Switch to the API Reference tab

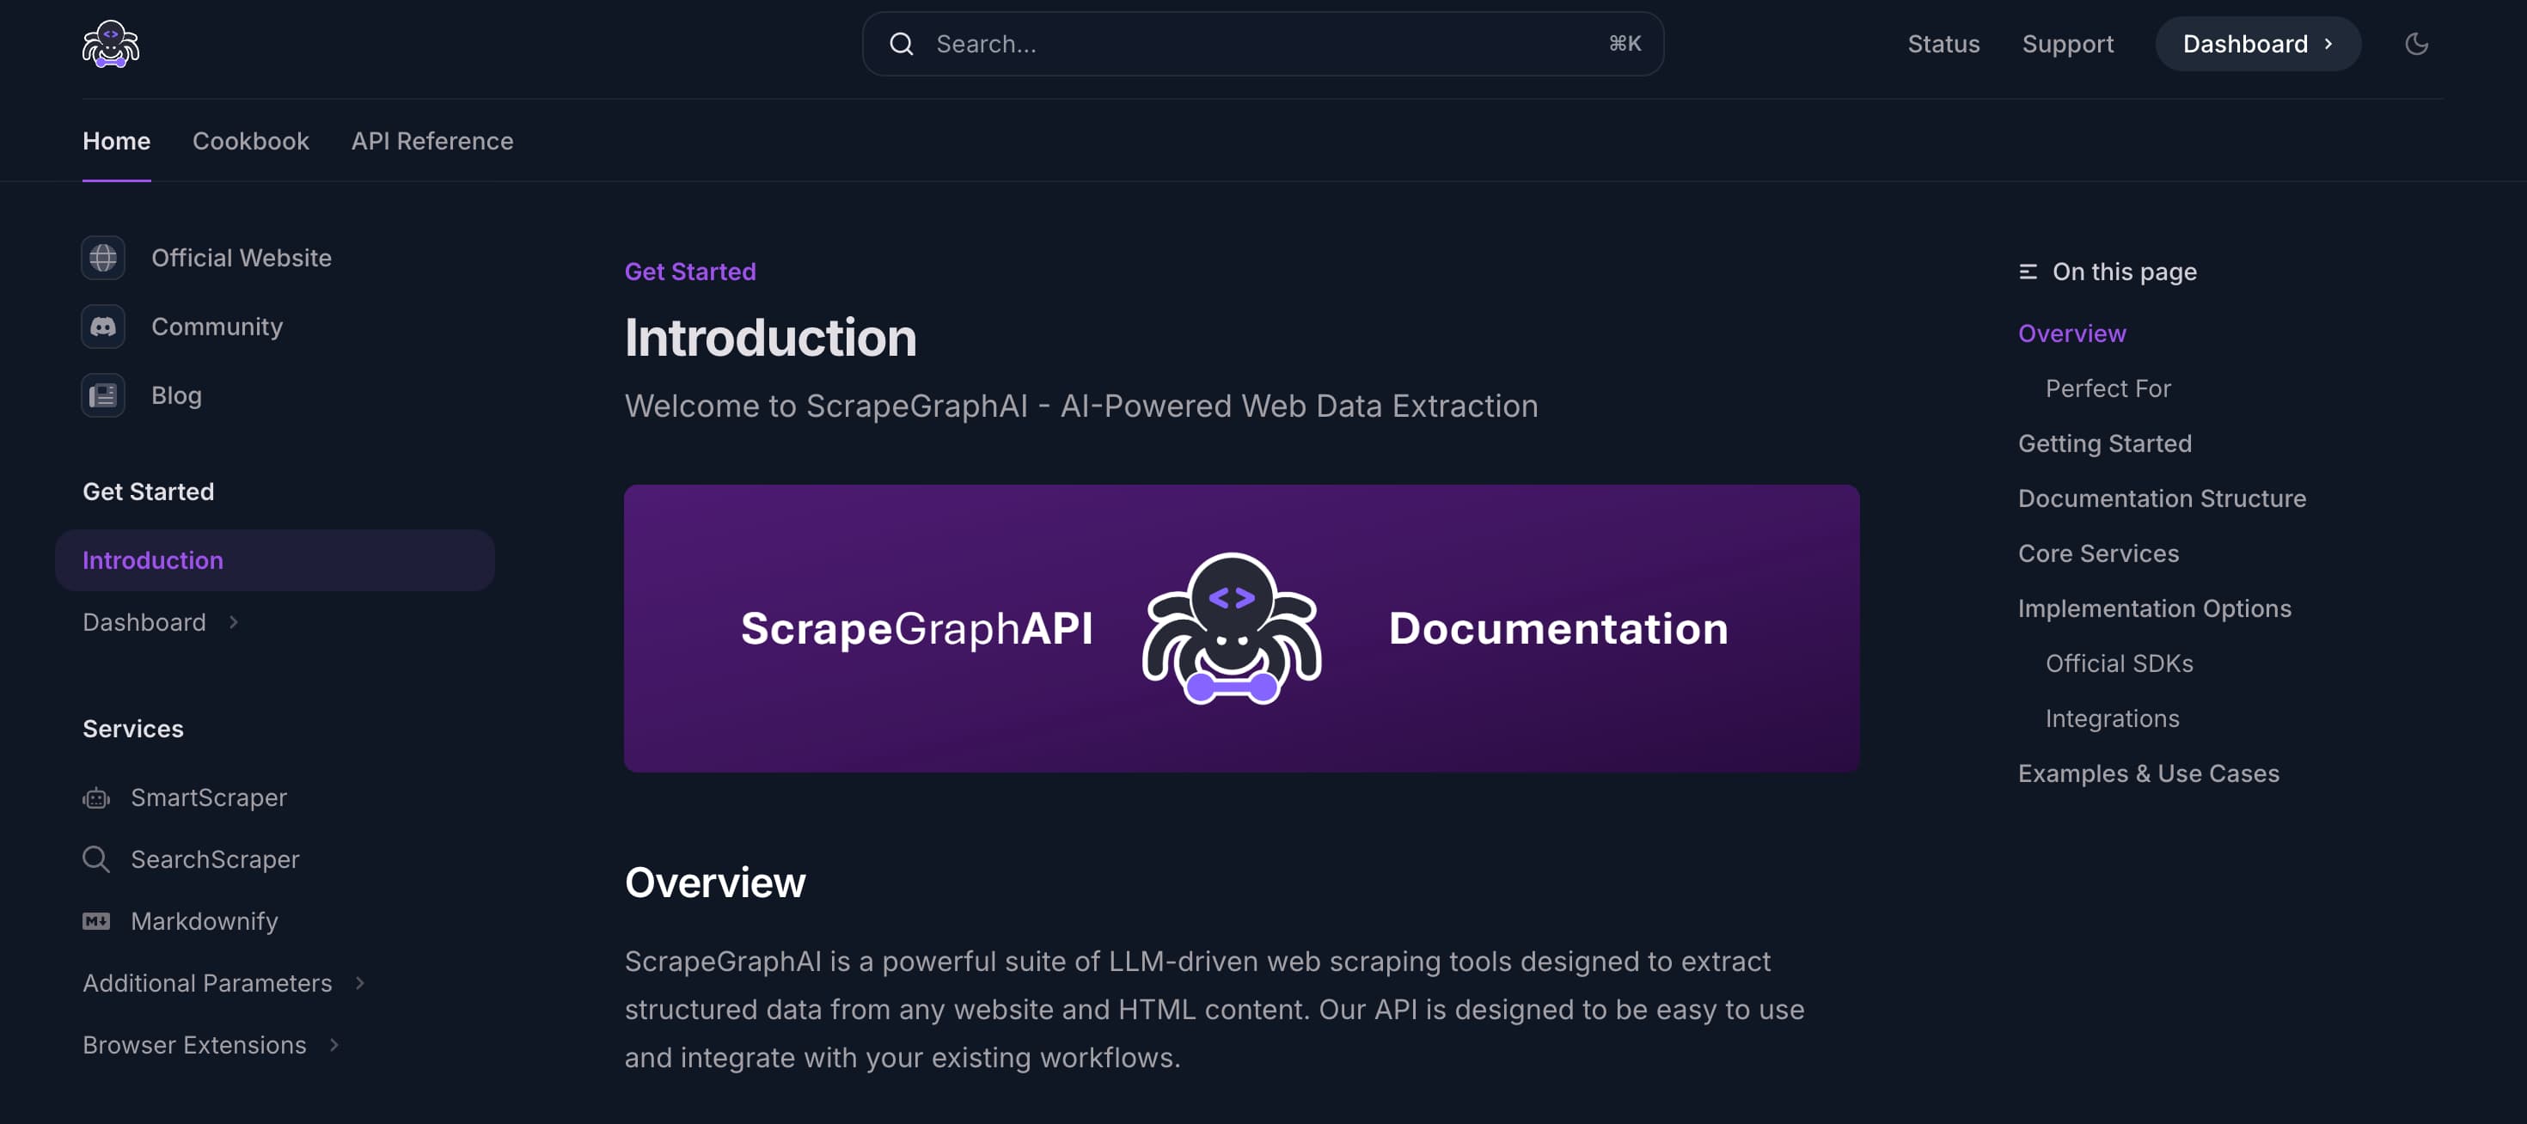click(x=432, y=141)
